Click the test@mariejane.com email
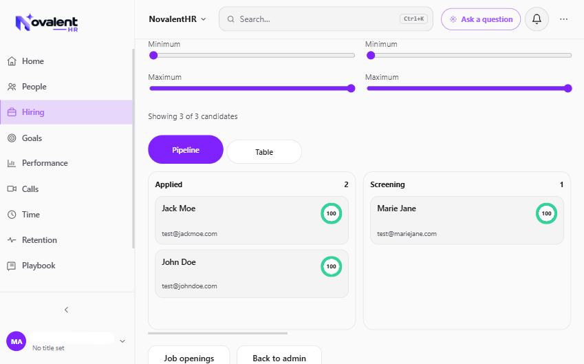The image size is (584, 364). [407, 233]
